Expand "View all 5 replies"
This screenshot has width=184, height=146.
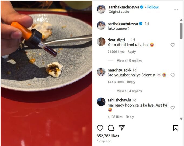(129, 61)
